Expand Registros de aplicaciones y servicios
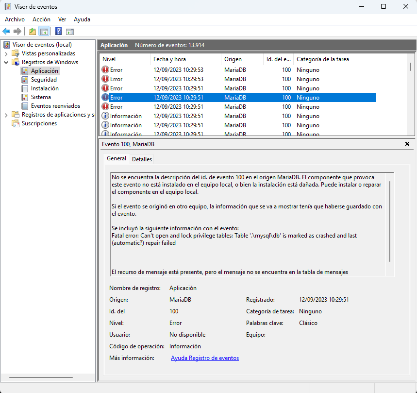Image resolution: width=417 pixels, height=393 pixels. [6, 115]
